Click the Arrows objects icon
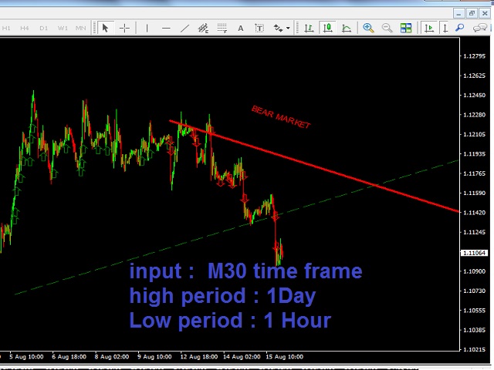 (x=278, y=28)
